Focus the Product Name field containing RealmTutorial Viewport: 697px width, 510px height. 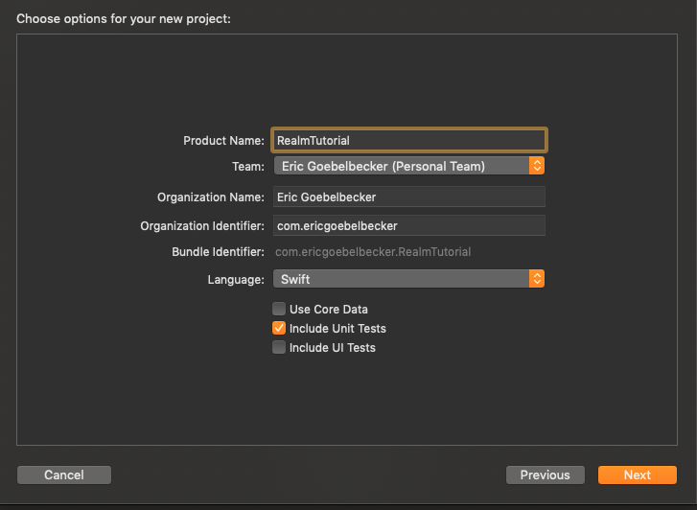click(409, 141)
